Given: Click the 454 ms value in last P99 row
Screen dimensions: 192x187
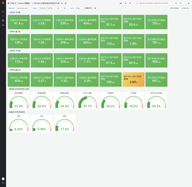Looking at the screenshot, I should [19, 81].
